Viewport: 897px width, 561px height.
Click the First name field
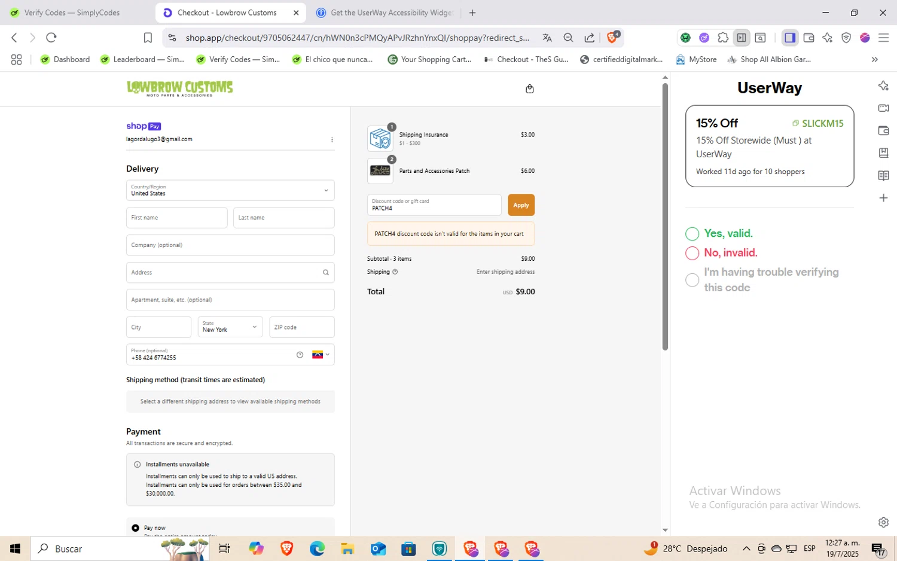[176, 218]
